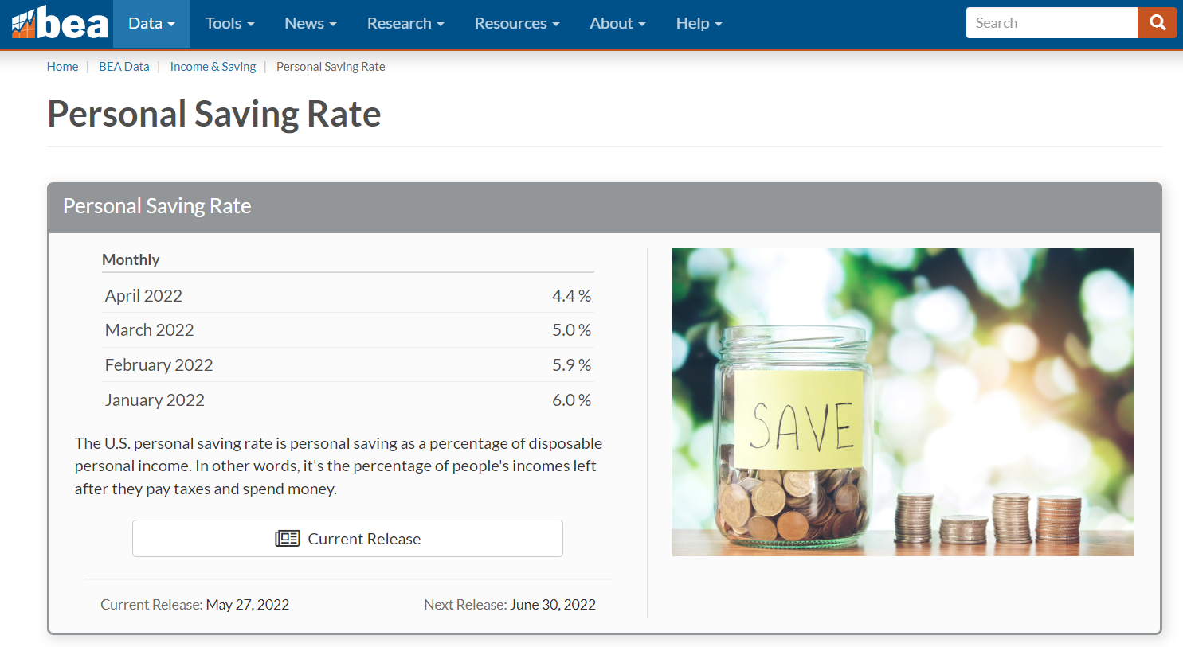Click the Monthly table heading
This screenshot has width=1183, height=647.
(131, 259)
